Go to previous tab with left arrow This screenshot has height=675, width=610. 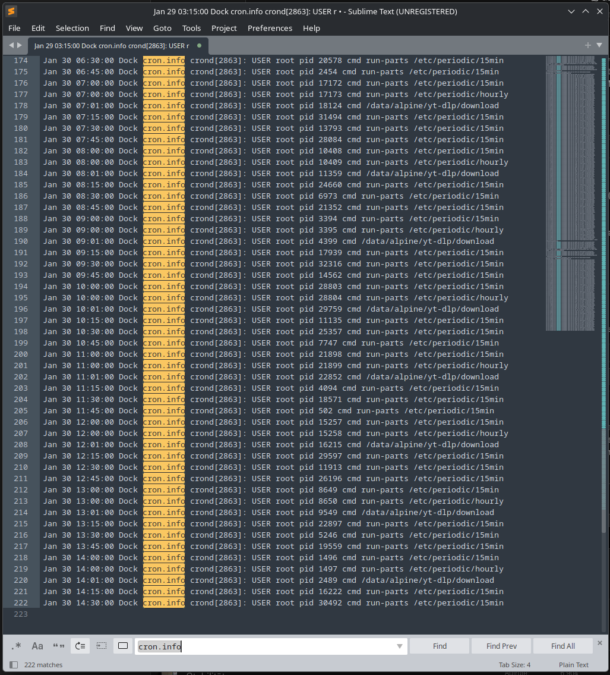point(12,45)
